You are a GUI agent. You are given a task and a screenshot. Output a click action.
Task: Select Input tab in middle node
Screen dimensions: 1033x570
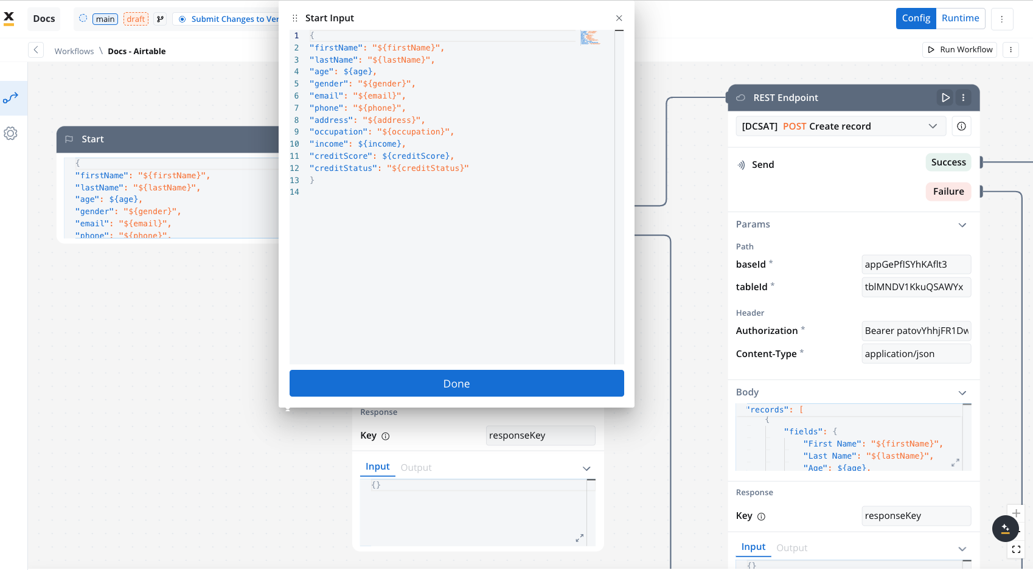pyautogui.click(x=377, y=467)
